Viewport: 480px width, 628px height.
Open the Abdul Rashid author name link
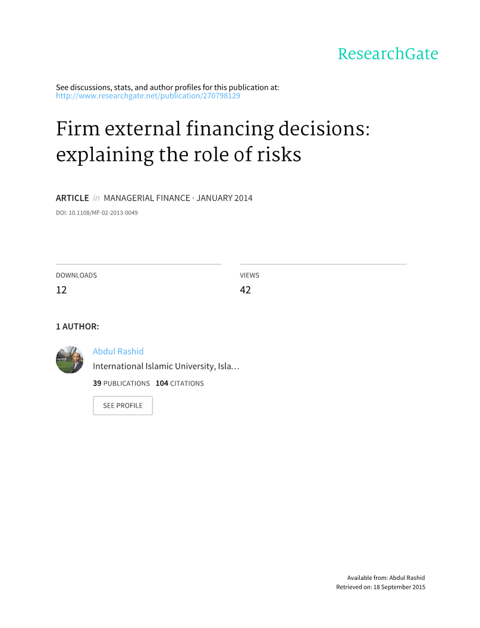118,351
